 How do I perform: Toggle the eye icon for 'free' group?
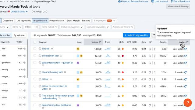pos(25,49)
